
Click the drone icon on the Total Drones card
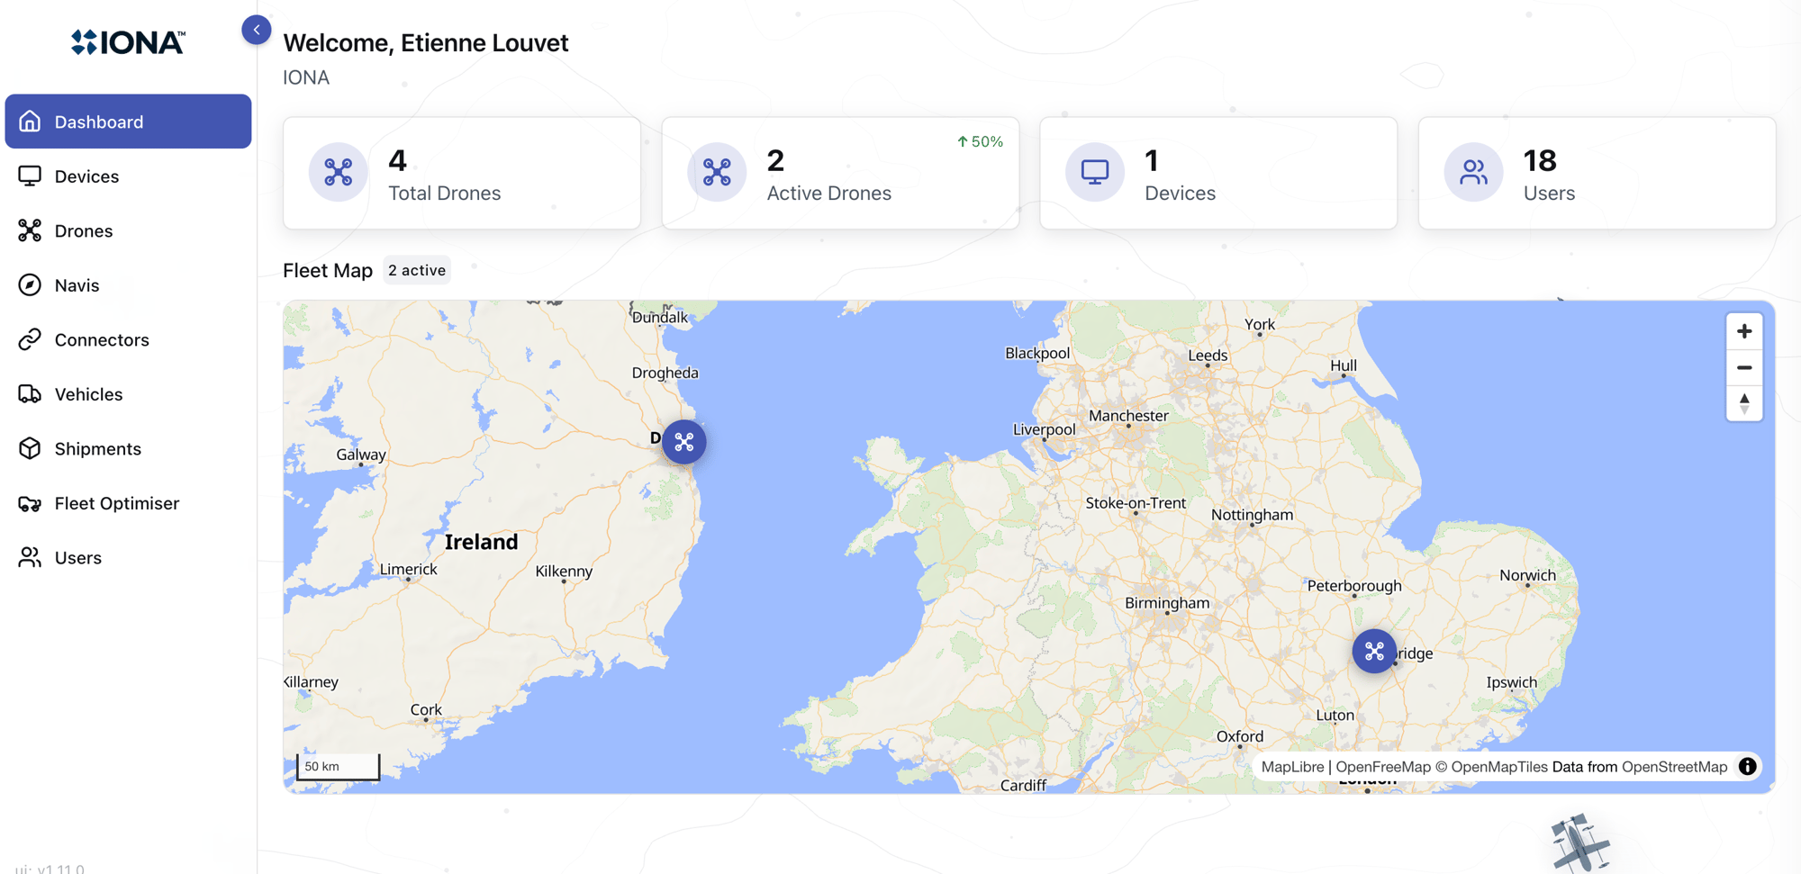tap(338, 172)
